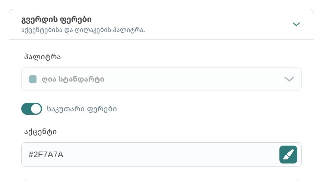Click the პალიტრა field label
The height and width of the screenshot is (181, 323).
point(42,57)
